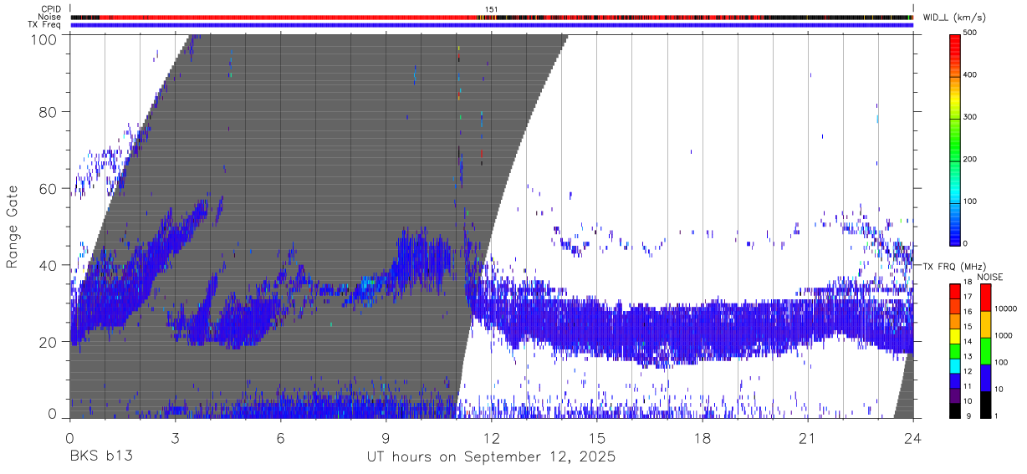The image size is (1027, 474).
Task: Click the yellow swatch in NOISE legend
Action: point(985,324)
